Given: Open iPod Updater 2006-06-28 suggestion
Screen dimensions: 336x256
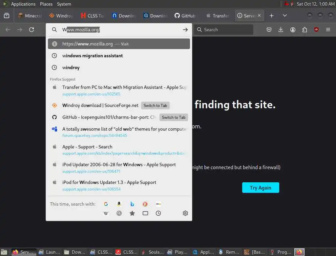Looking at the screenshot, I should pos(119,168).
